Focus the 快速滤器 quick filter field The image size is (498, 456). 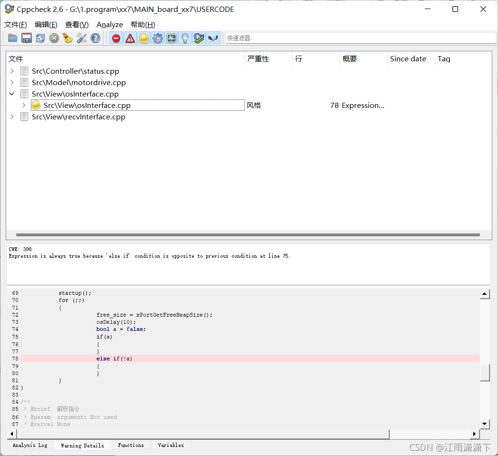(x=361, y=38)
